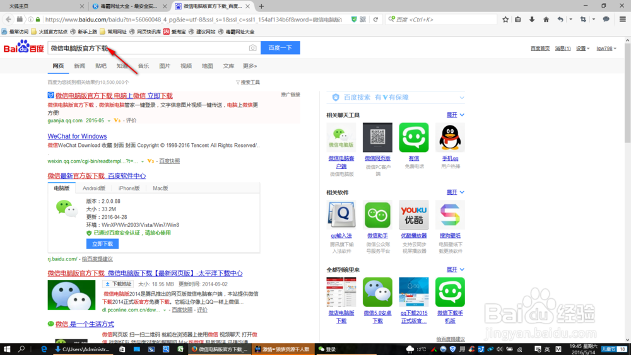Click the camera image-search icon
This screenshot has width=631, height=355.
click(x=252, y=48)
